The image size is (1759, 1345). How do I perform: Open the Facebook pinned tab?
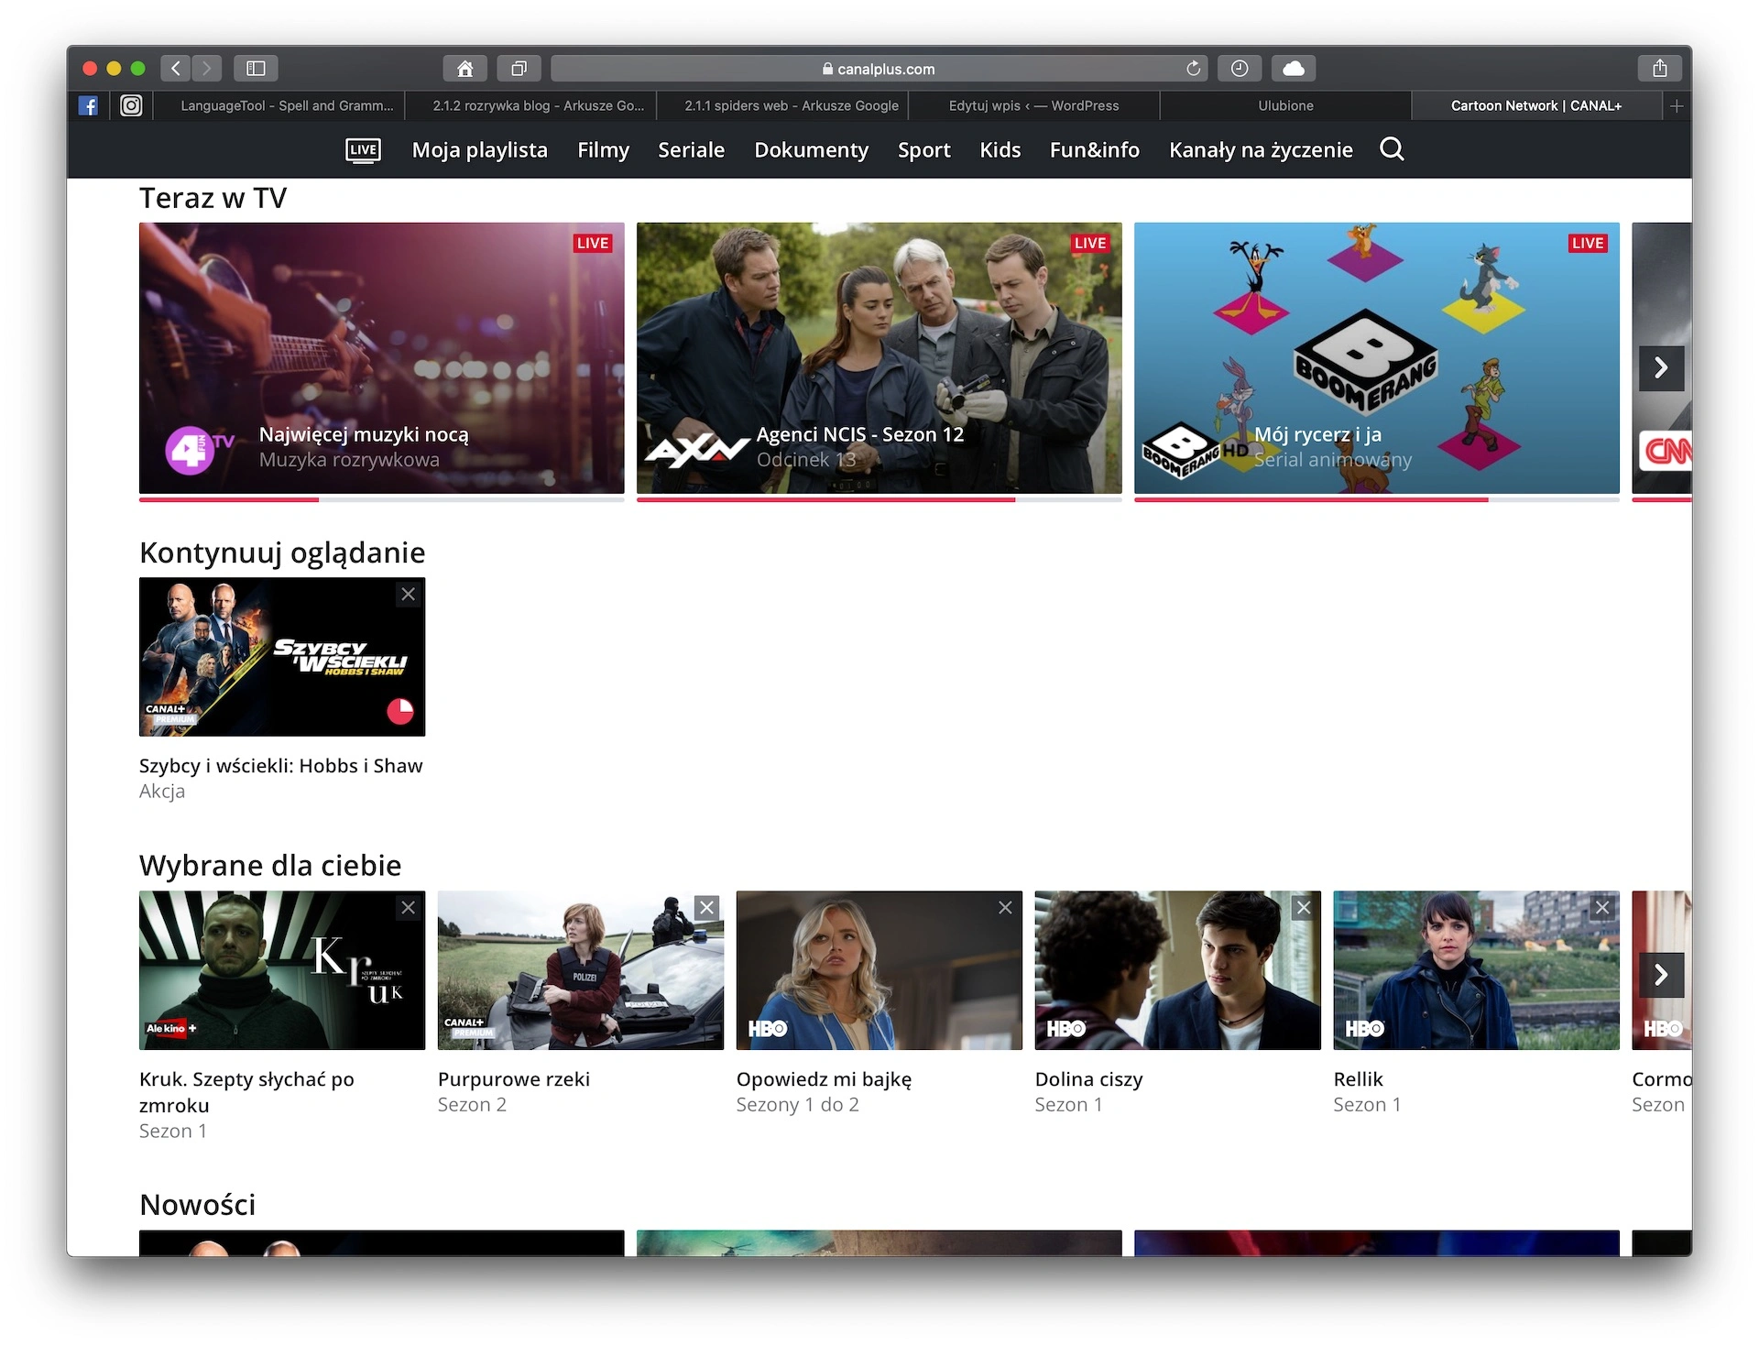pos(88,105)
